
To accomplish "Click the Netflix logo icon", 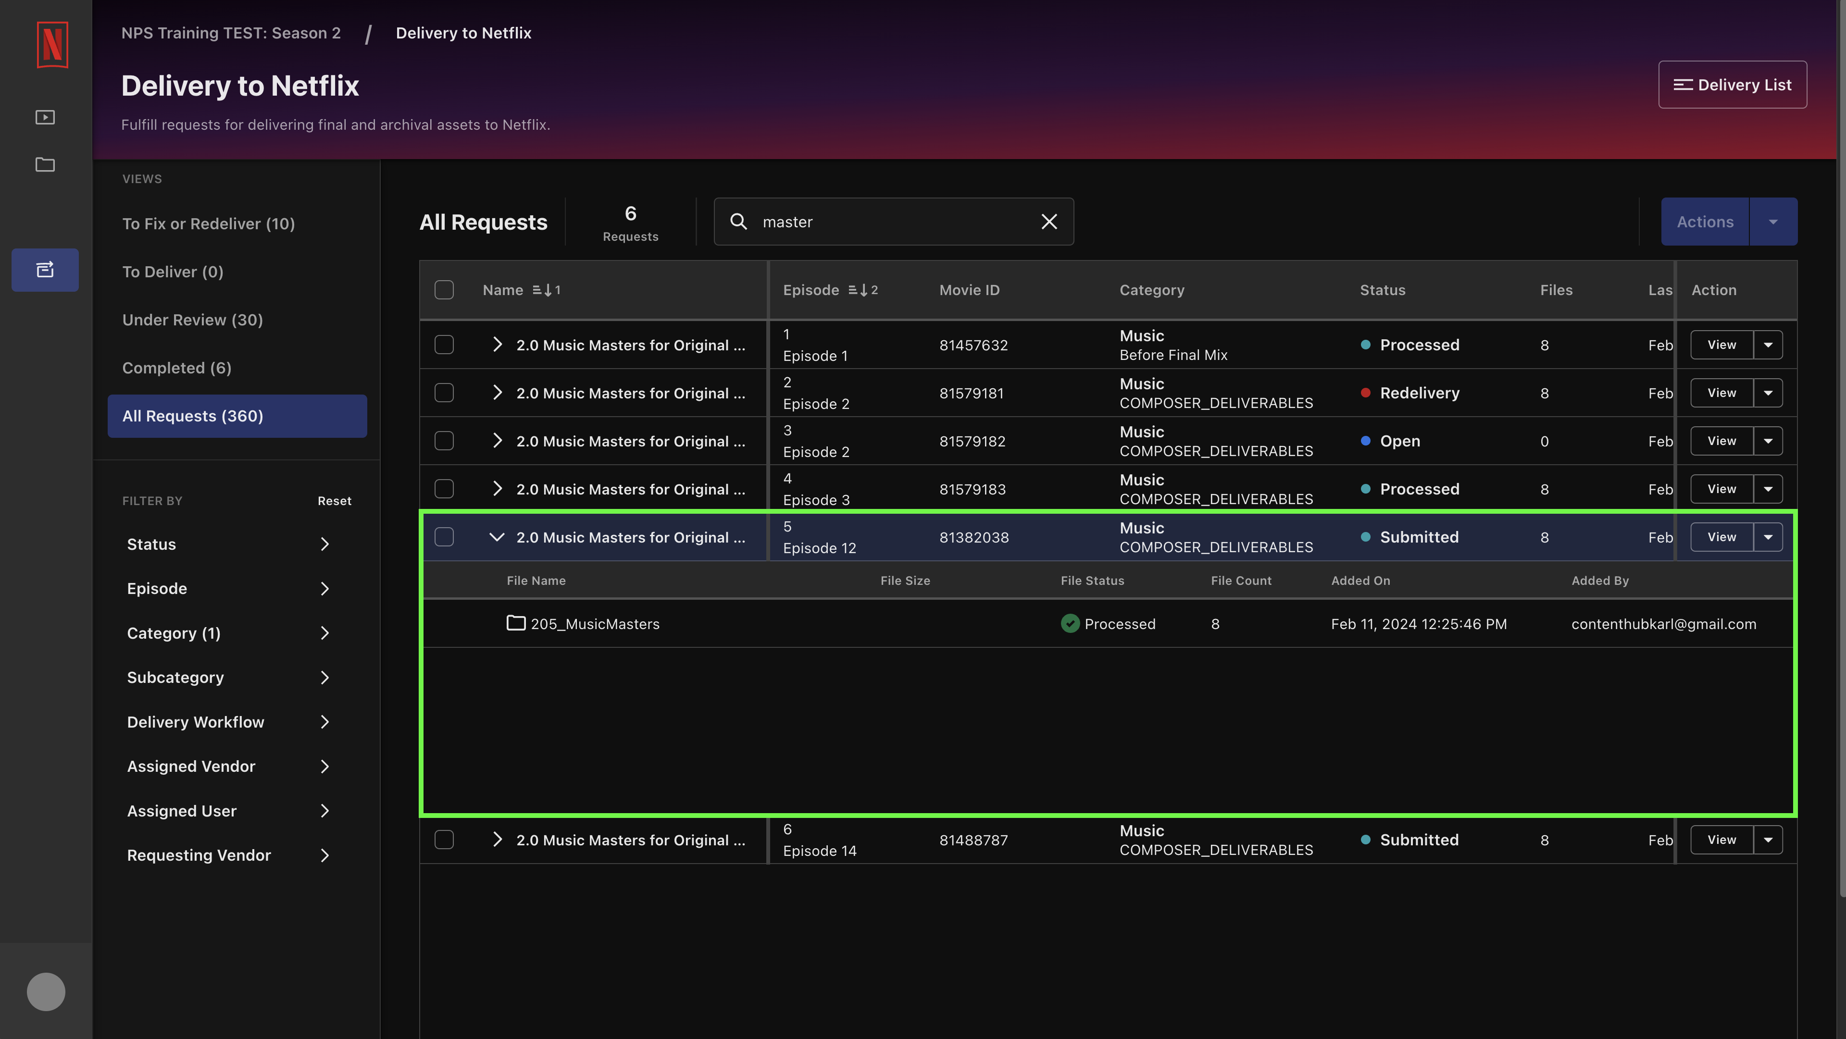I will tap(52, 44).
